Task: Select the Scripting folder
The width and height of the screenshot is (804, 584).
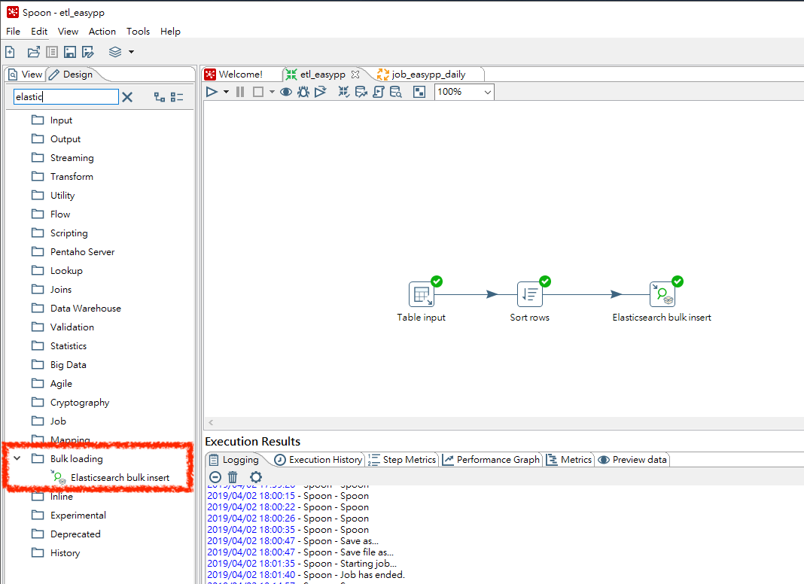Action: 59,233
